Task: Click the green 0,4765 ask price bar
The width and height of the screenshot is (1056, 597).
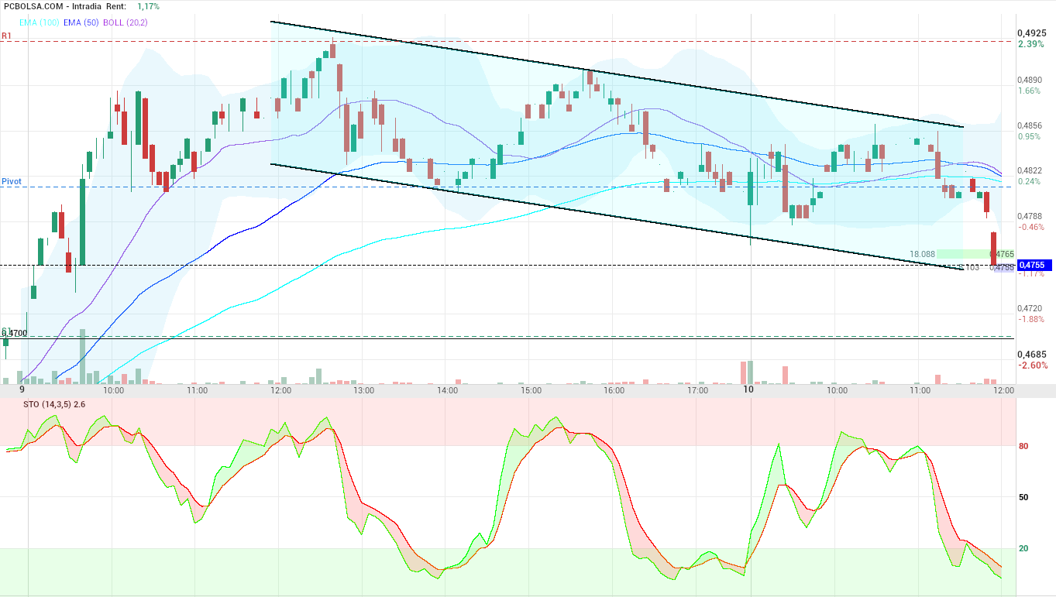Action: point(976,254)
